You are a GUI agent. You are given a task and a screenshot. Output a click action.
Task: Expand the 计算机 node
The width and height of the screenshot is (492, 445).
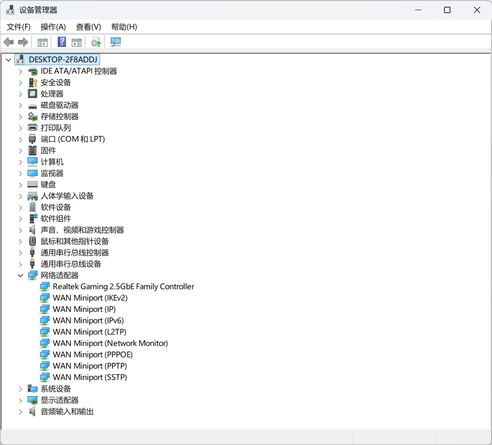21,162
